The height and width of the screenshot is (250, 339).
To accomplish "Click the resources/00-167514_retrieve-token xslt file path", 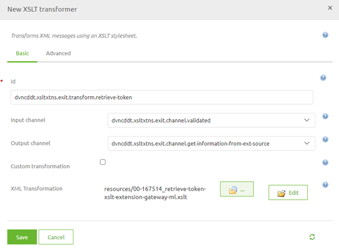I will (155, 193).
